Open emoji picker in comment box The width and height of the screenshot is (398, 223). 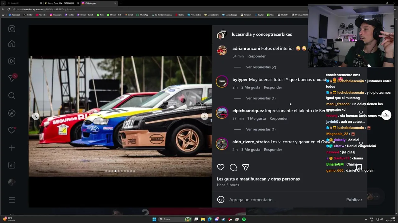click(221, 199)
